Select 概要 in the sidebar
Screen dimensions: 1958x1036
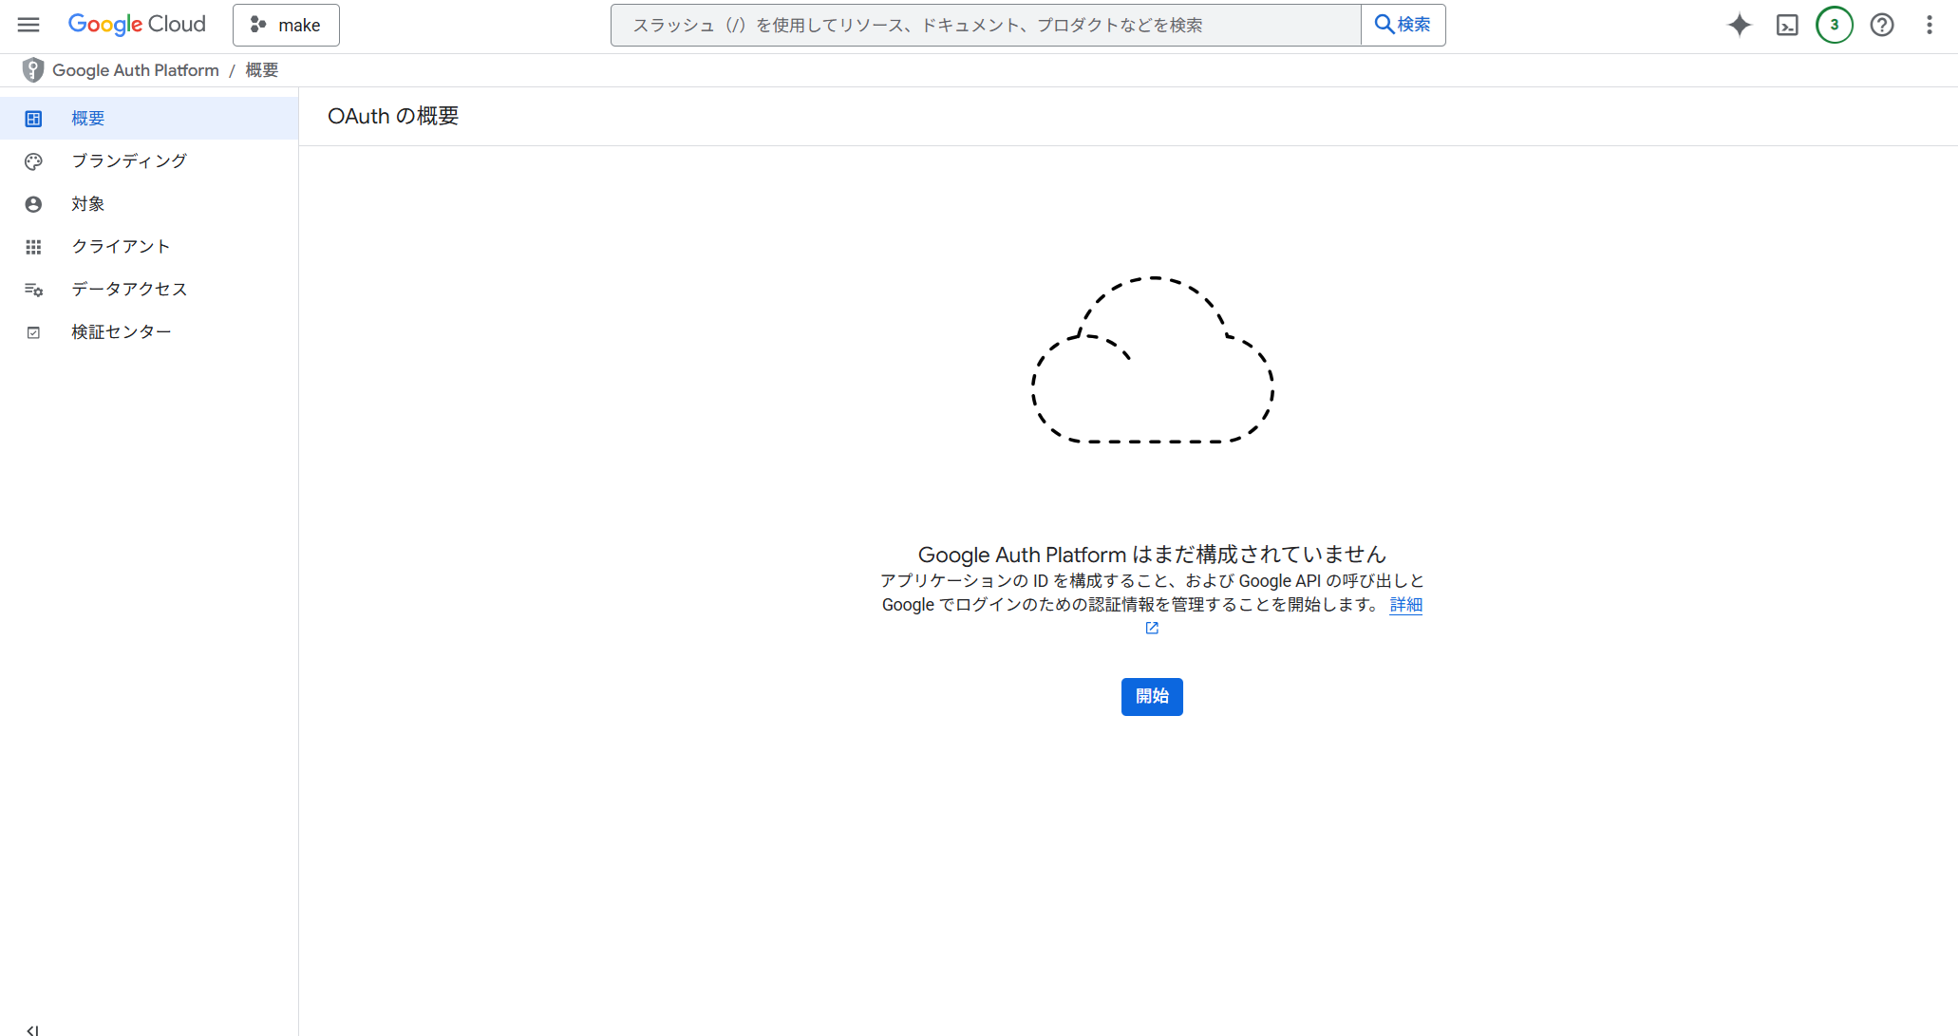coord(149,118)
